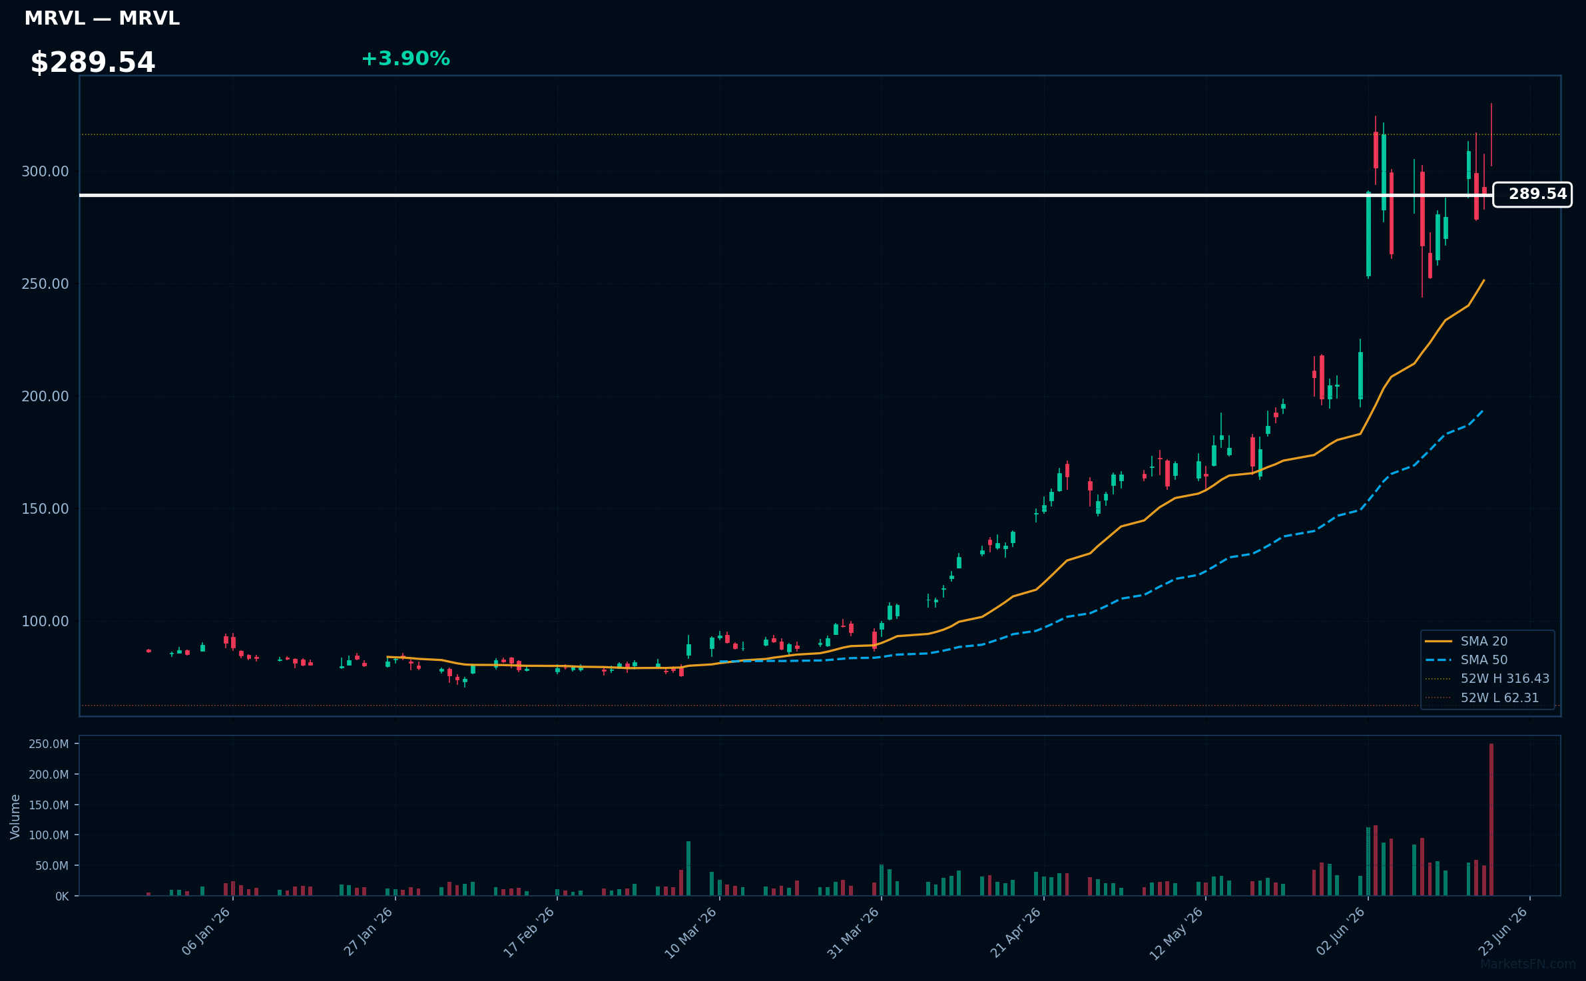Click the 0K volume axis label
The image size is (1586, 981).
[x=62, y=896]
